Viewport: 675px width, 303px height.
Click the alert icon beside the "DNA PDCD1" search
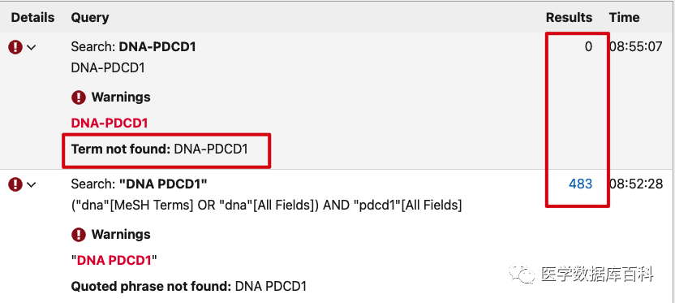pos(15,184)
